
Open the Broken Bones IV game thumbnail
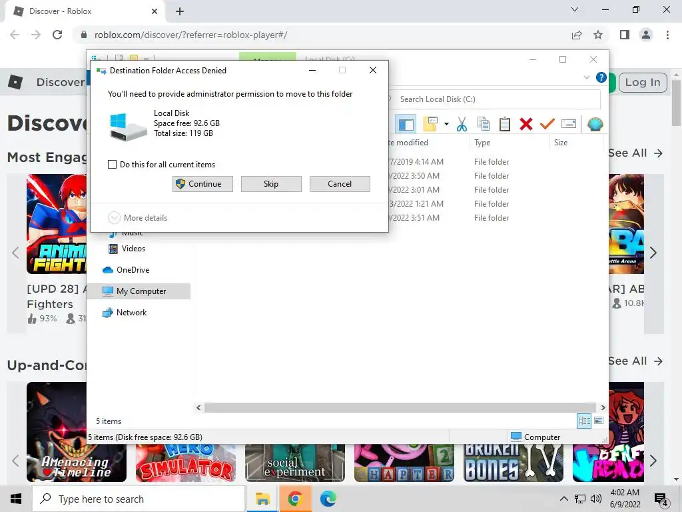click(513, 463)
